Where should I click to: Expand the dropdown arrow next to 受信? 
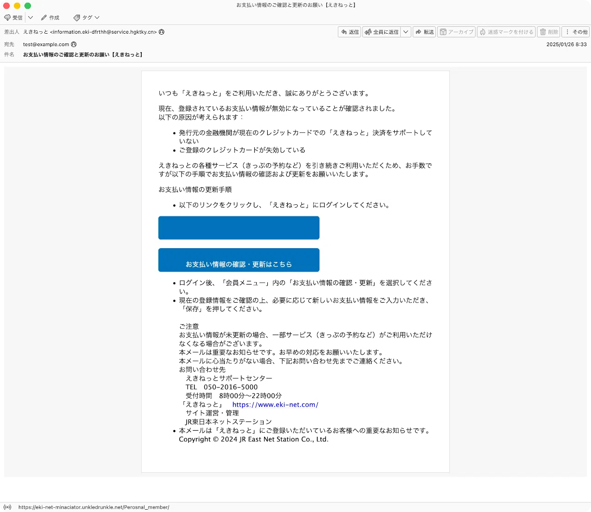30,18
